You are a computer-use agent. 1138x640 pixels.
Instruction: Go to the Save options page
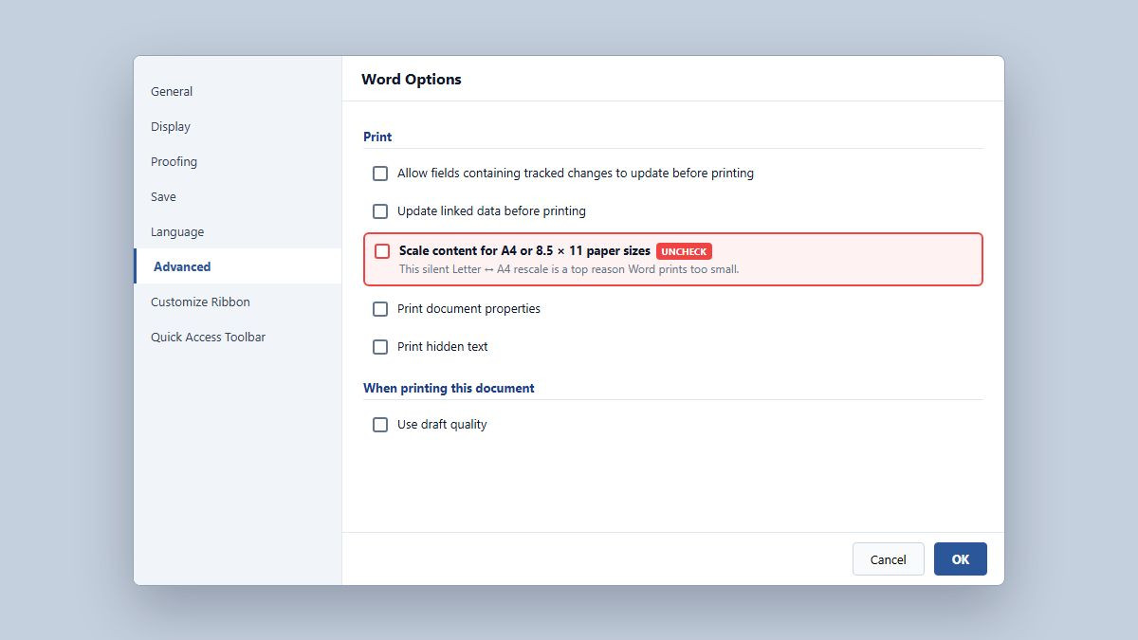tap(237, 197)
